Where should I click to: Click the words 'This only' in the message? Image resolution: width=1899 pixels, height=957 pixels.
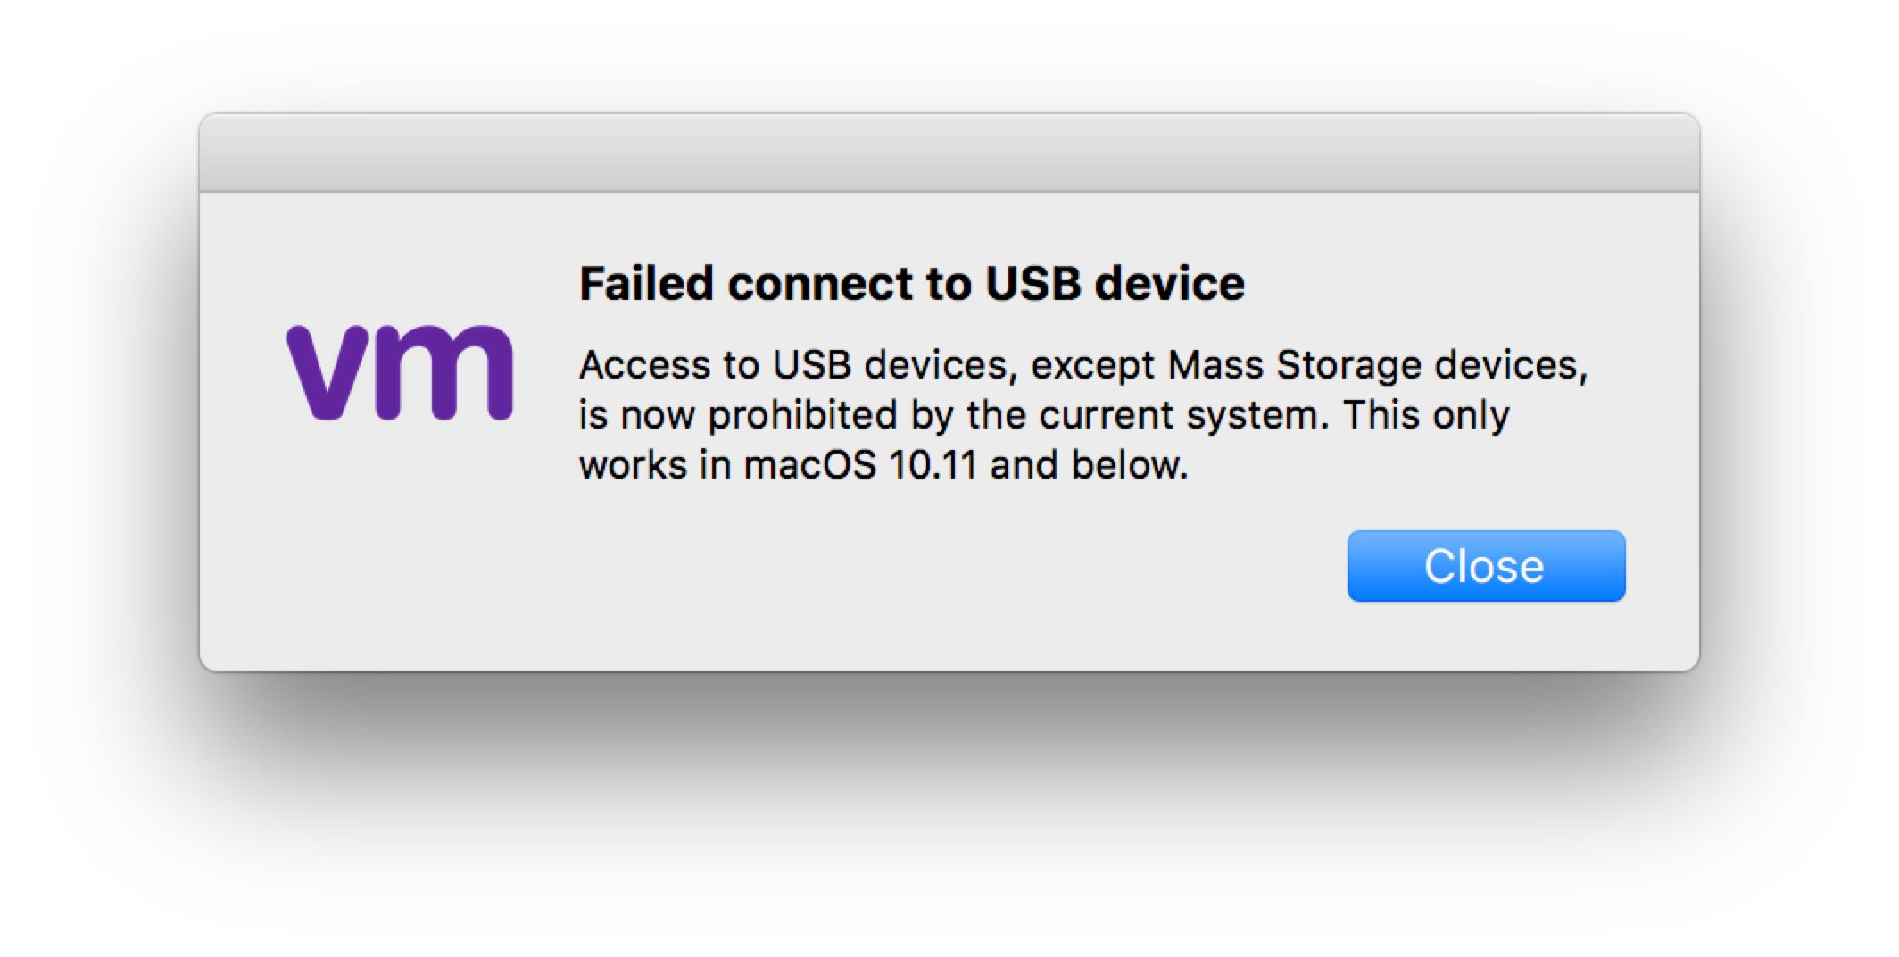click(1425, 415)
